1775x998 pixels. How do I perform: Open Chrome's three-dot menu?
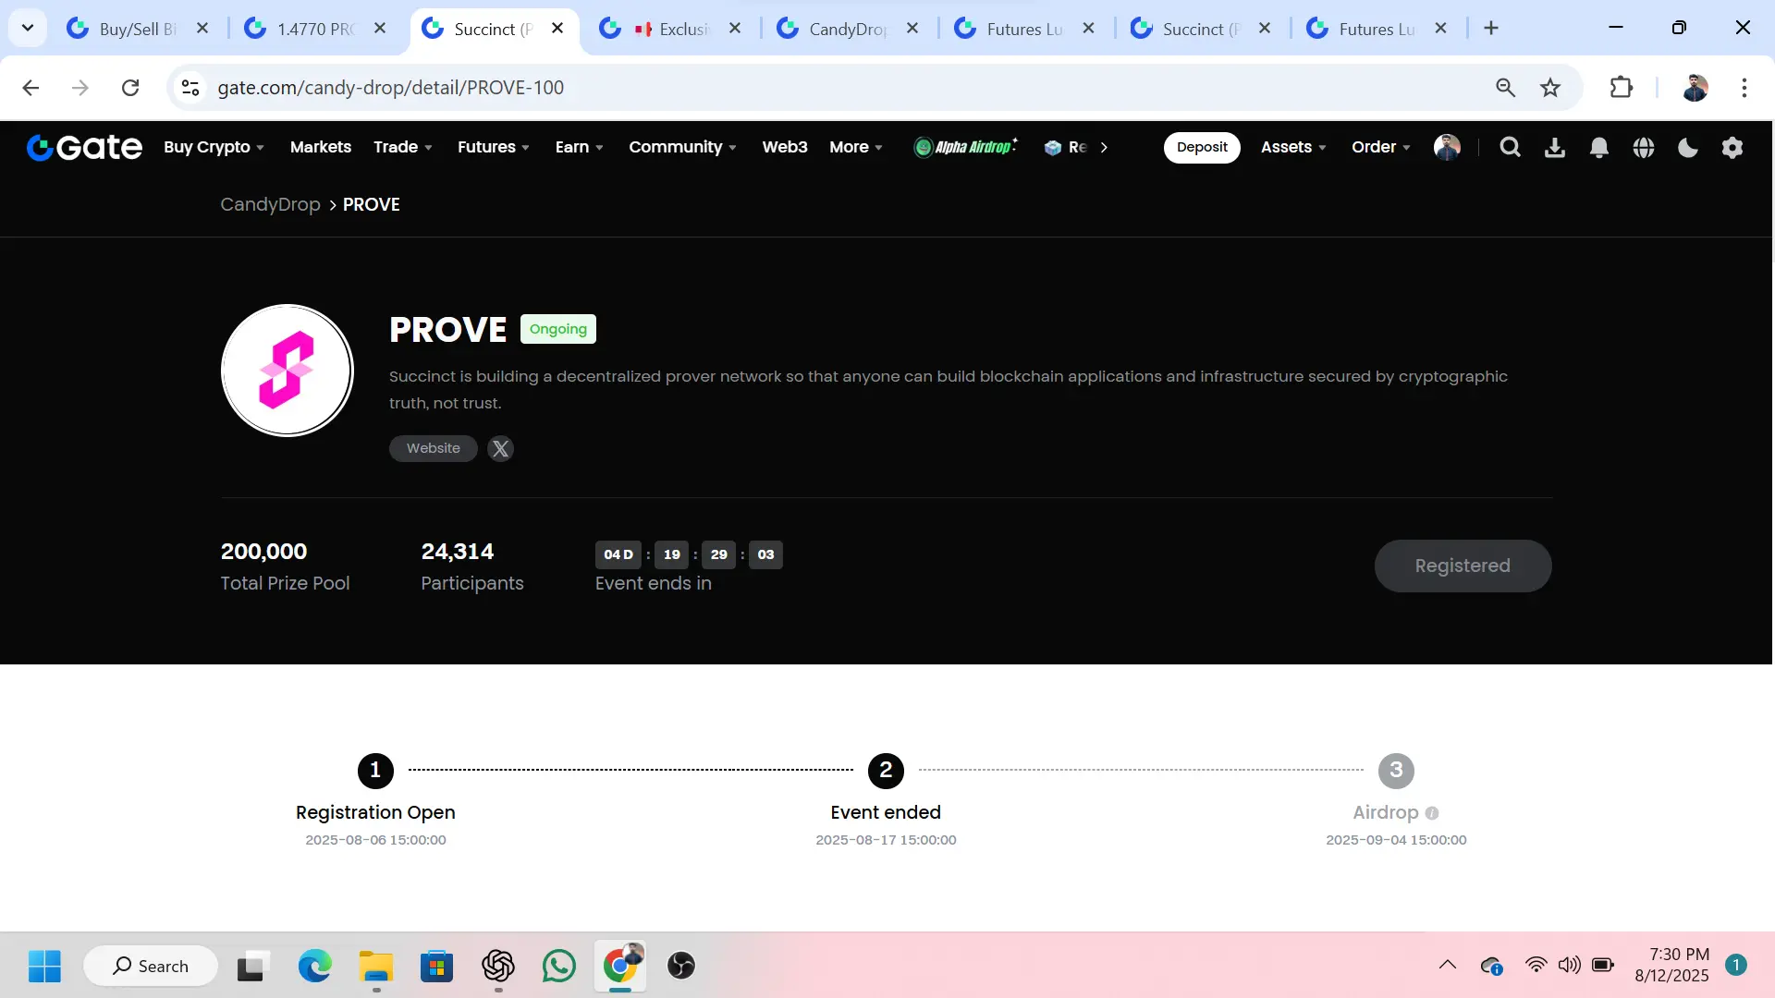(x=1744, y=88)
